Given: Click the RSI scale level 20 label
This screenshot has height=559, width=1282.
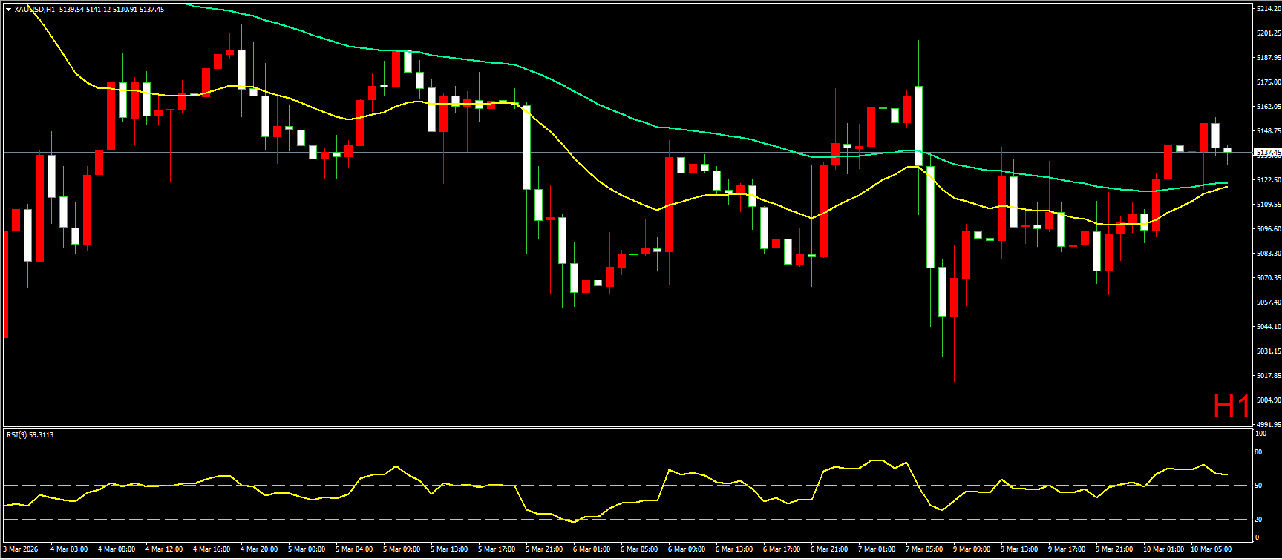Looking at the screenshot, I should pos(1258,519).
